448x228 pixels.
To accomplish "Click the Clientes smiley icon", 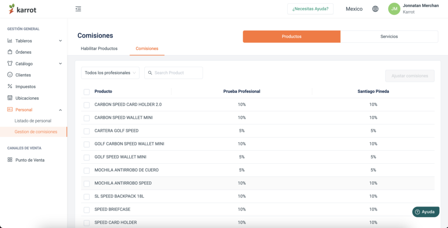I will (10, 75).
